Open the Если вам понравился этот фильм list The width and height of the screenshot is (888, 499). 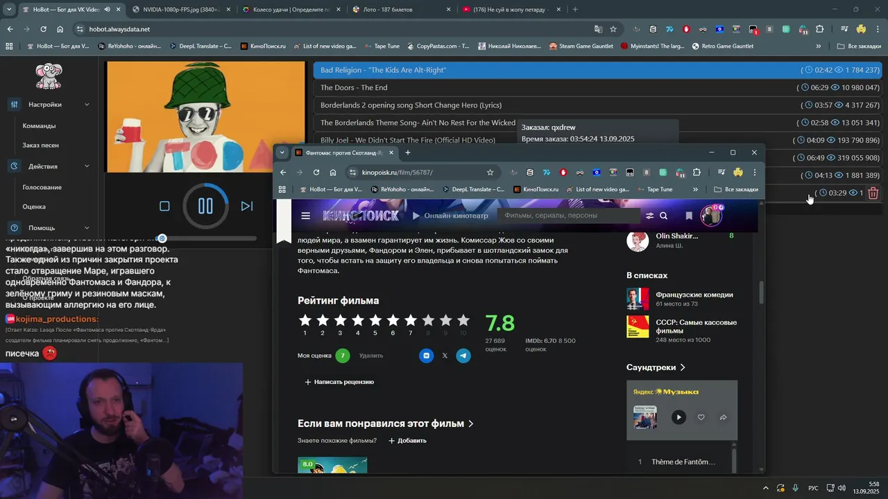(386, 423)
